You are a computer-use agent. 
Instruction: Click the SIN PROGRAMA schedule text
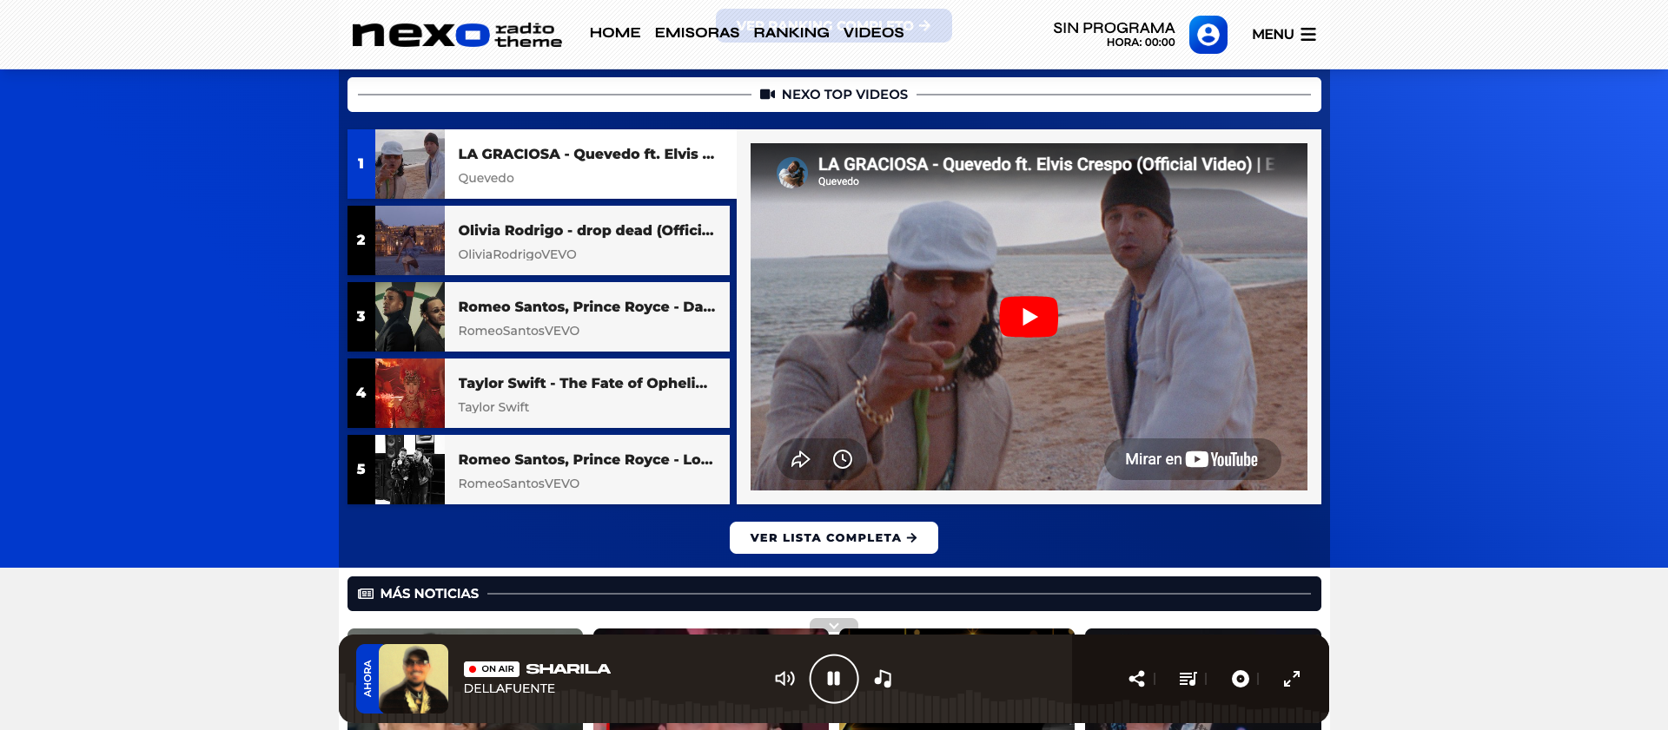coord(1114,28)
